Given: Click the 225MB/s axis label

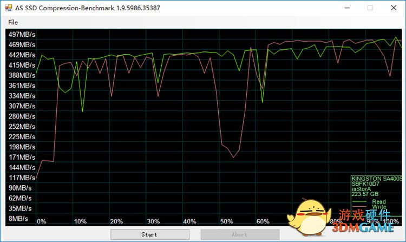Looking at the screenshot, I should [22, 136].
